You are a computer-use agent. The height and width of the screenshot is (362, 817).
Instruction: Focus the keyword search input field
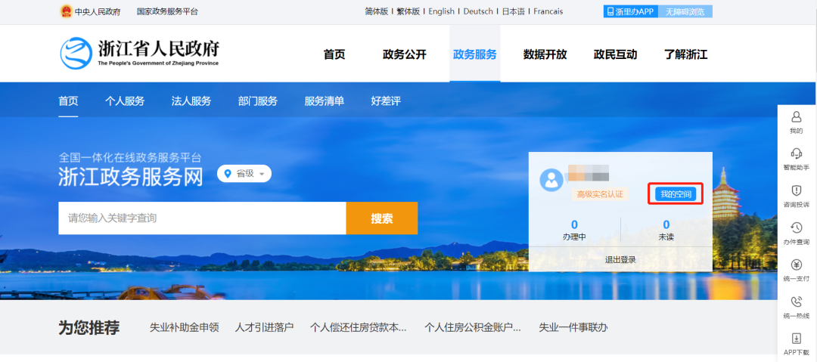202,218
